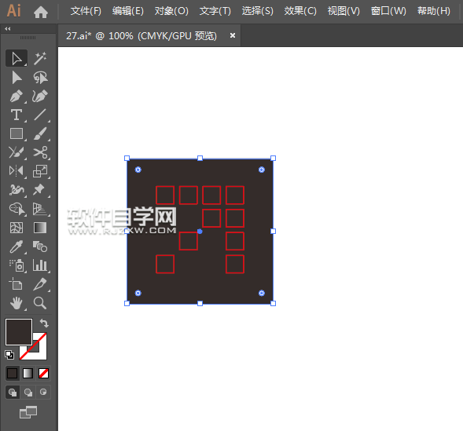The width and height of the screenshot is (463, 431).
Task: Open the 编辑(E) menu
Action: 128,11
